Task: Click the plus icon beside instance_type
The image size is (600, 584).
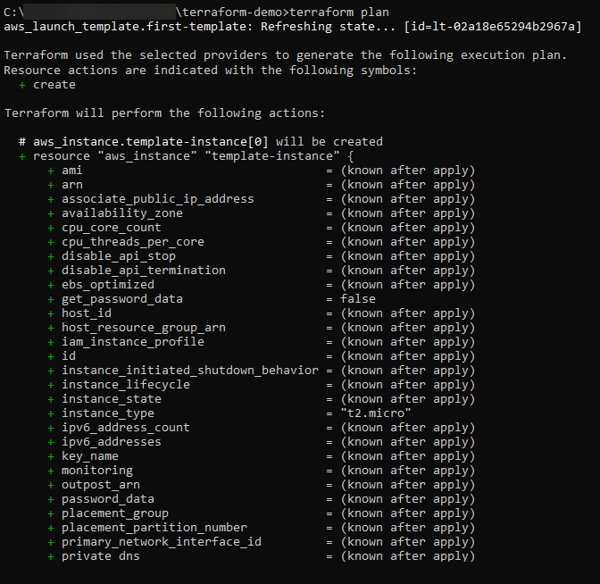Action: pyautogui.click(x=51, y=413)
